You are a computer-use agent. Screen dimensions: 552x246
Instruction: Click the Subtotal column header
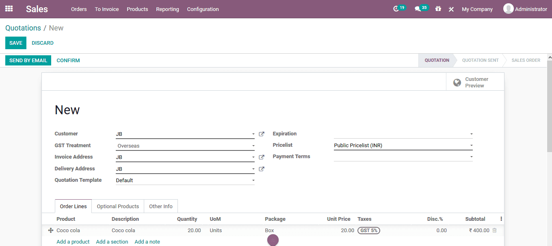tap(475, 219)
